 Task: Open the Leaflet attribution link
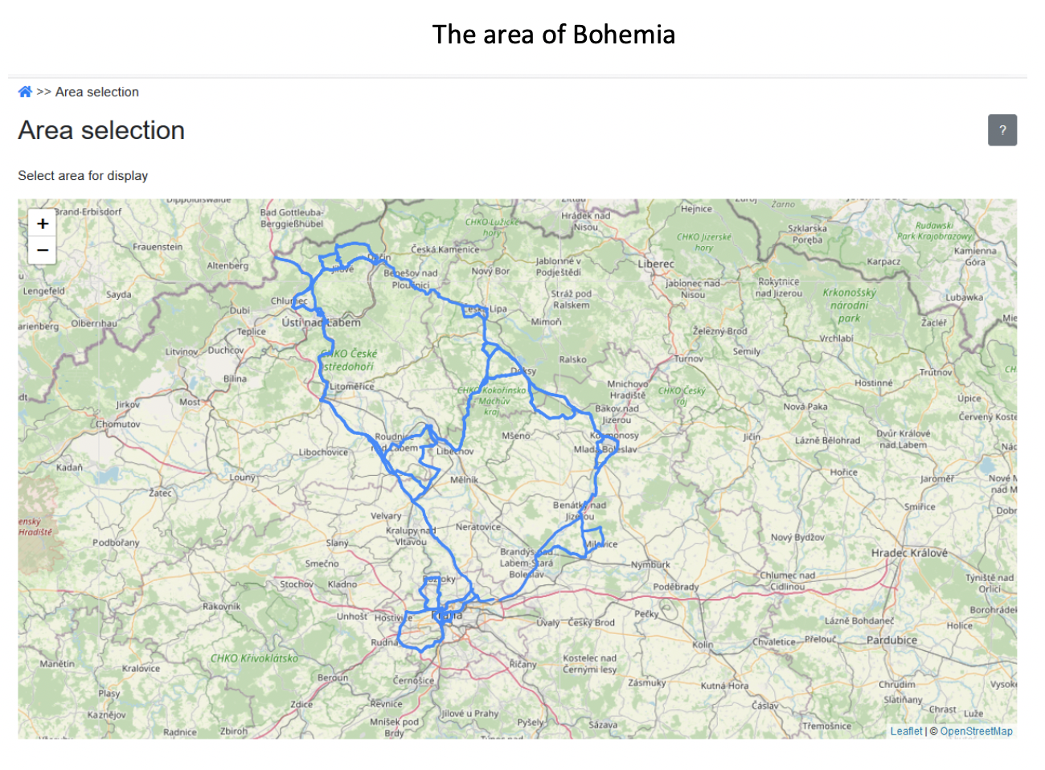(x=906, y=731)
